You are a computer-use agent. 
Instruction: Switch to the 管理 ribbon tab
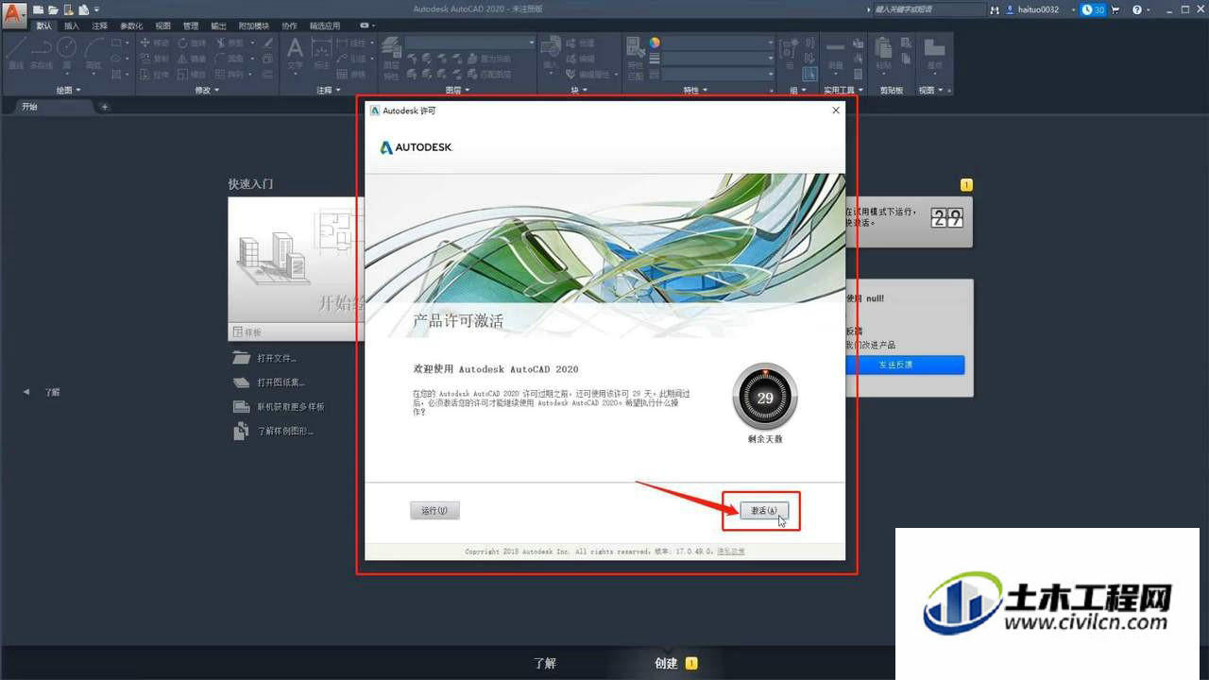tap(191, 26)
